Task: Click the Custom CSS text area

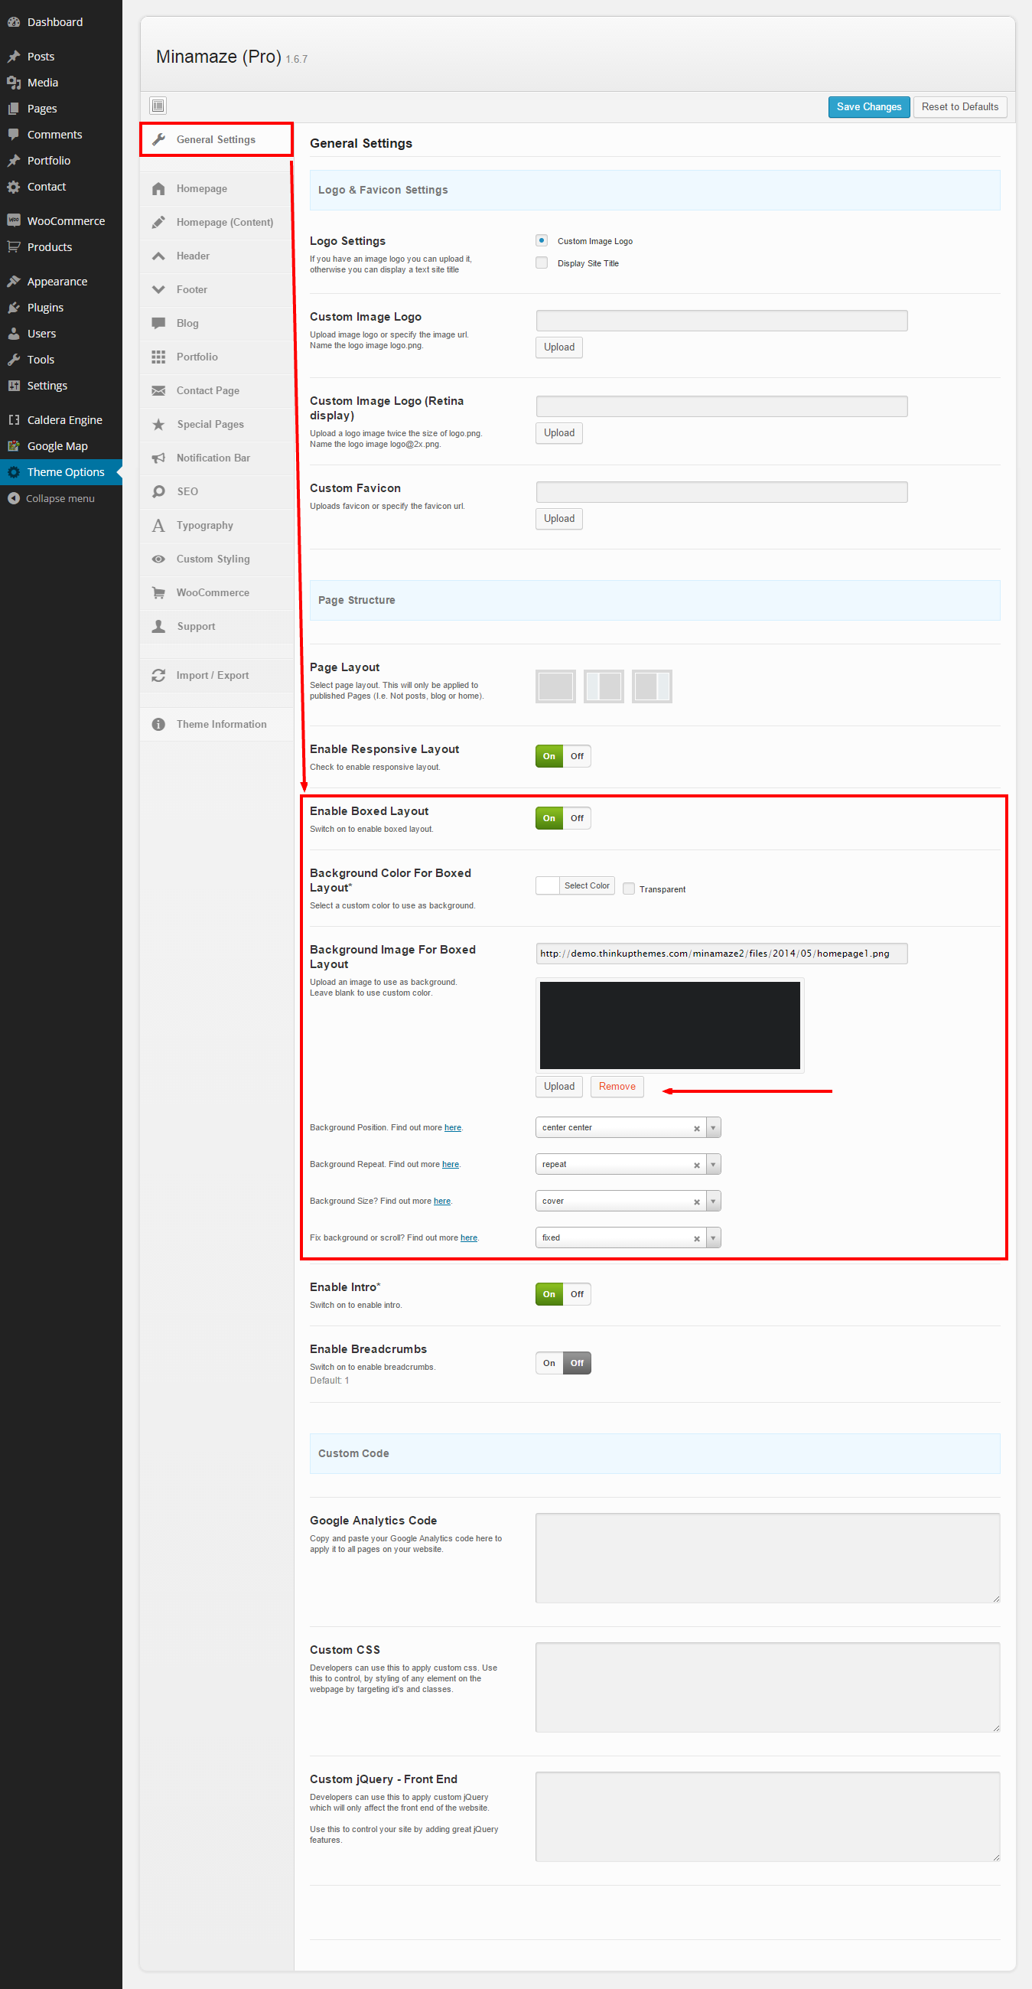Action: (767, 1687)
